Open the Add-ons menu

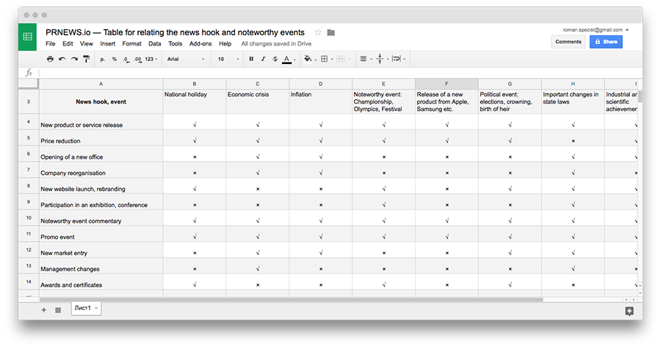tap(201, 44)
